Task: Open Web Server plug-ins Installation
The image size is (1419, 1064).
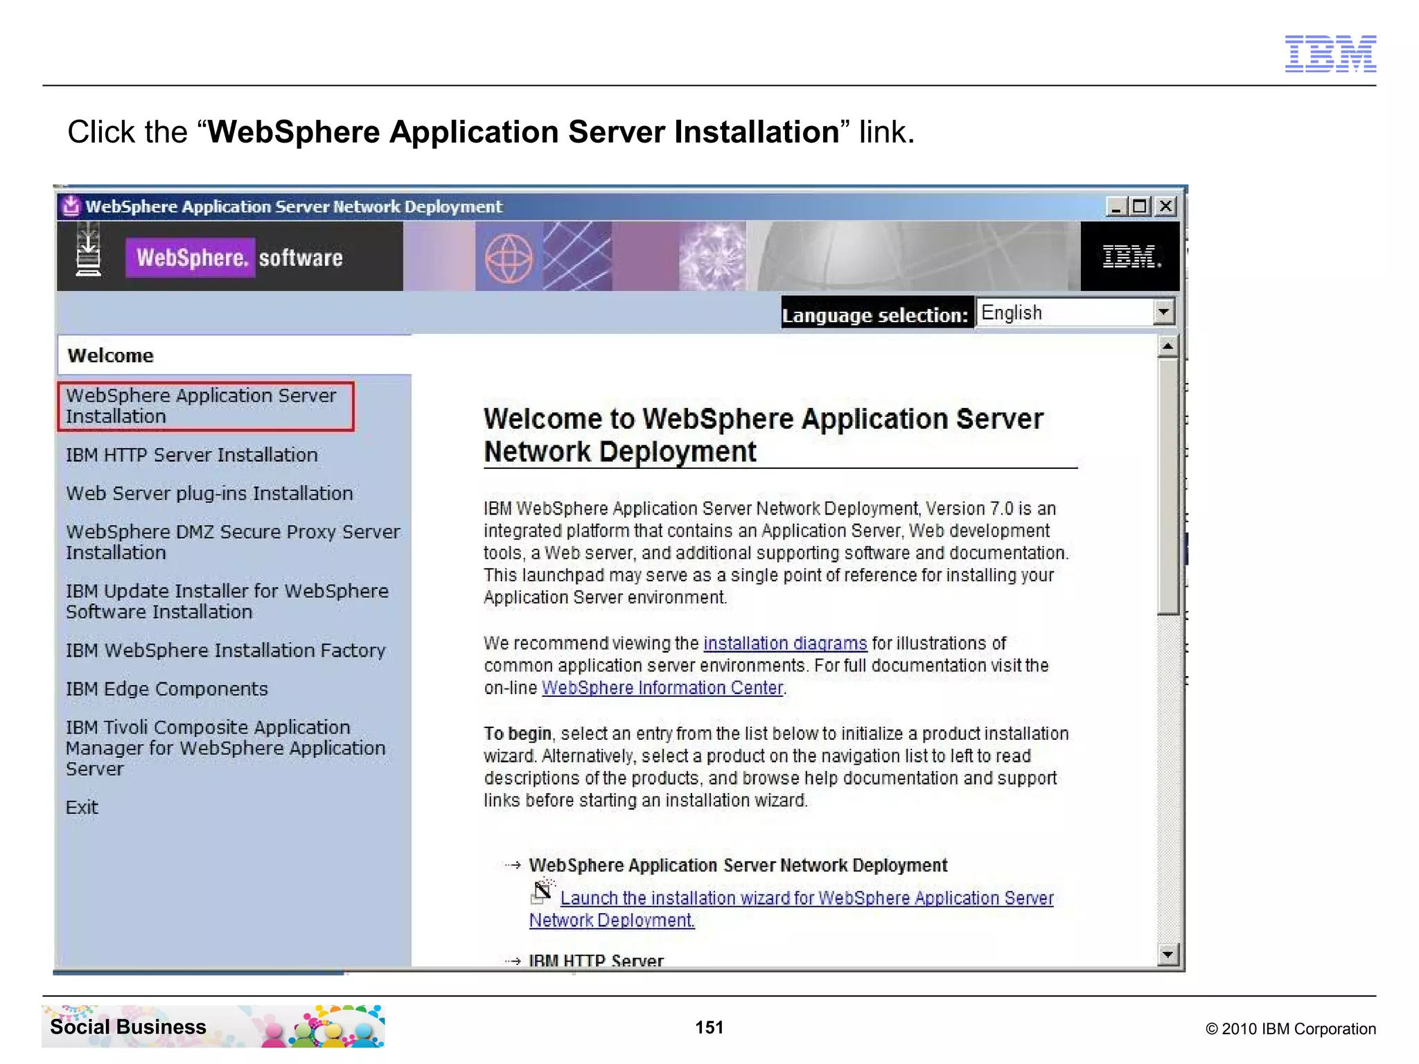Action: pos(209,493)
